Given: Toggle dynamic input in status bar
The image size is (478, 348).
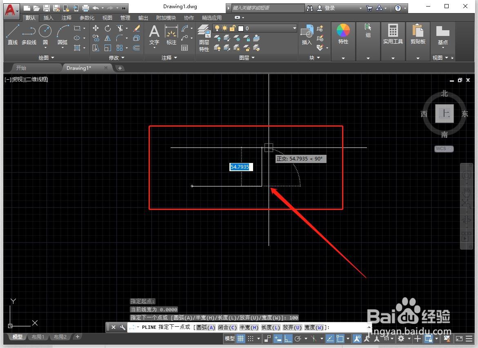Looking at the screenshot, I should click(x=278, y=339).
